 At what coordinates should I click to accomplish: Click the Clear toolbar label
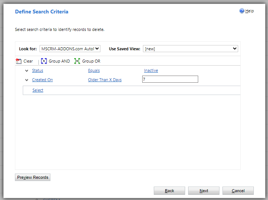28,61
